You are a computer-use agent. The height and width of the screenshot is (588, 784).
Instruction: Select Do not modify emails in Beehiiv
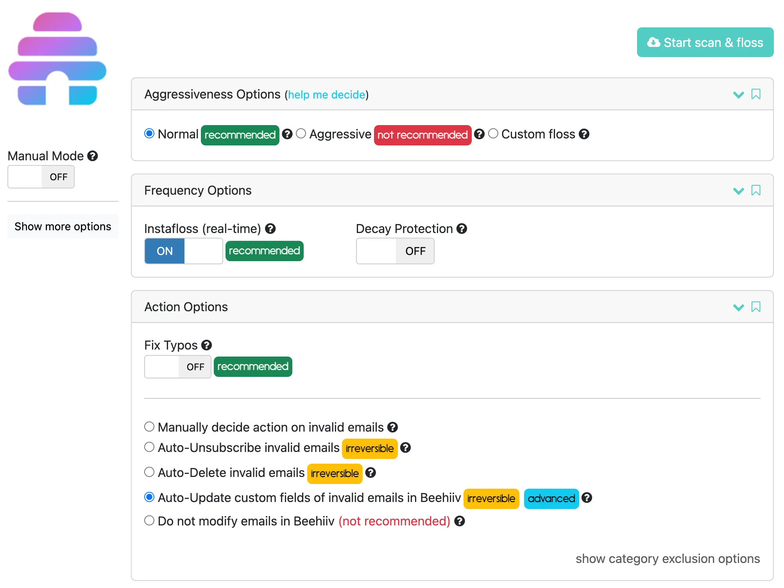tap(149, 520)
